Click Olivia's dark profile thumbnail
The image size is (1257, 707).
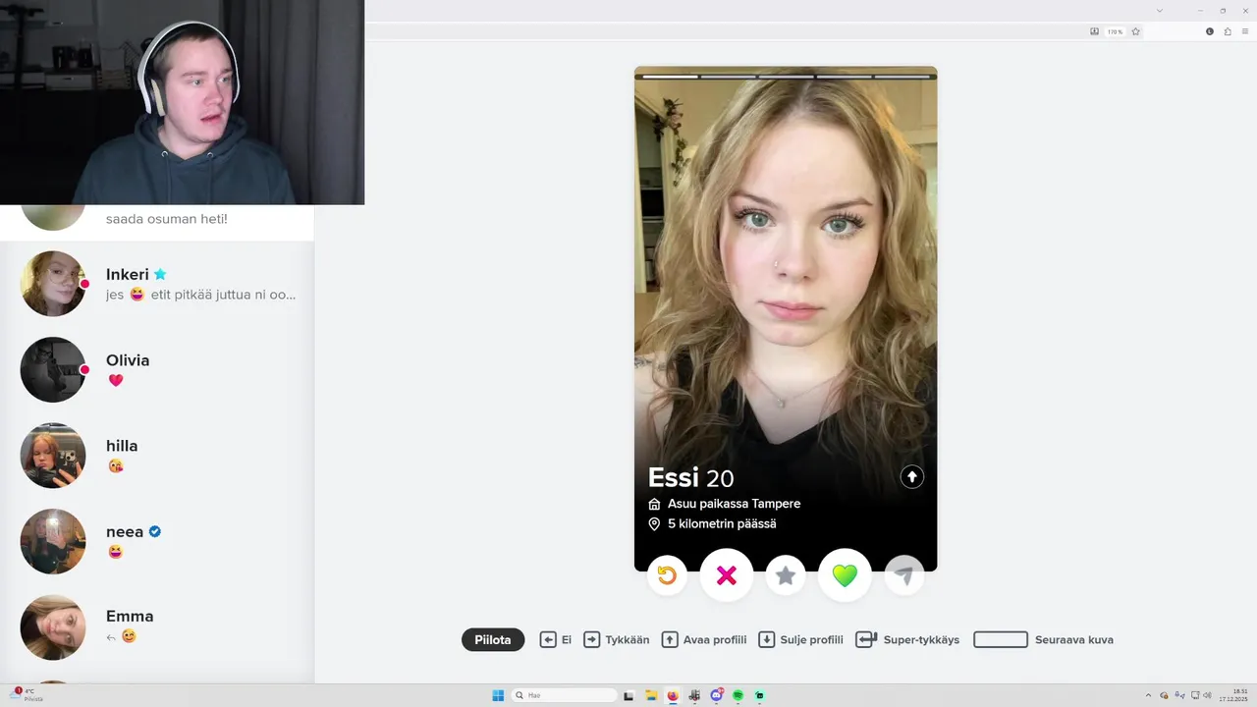click(x=53, y=369)
